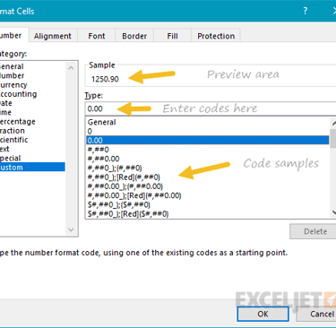Select Accounting category
Screen dimensions: 336x328
click(32, 94)
